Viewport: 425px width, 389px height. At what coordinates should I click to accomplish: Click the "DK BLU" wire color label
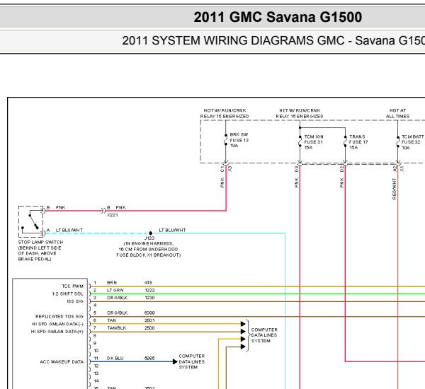tap(115, 359)
